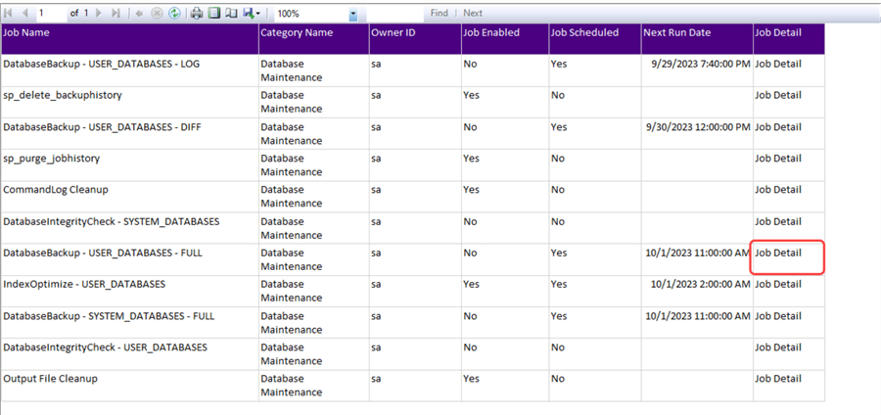
Task: Click the Back to parent report icon
Action: pyautogui.click(x=139, y=13)
